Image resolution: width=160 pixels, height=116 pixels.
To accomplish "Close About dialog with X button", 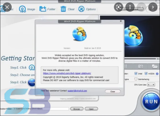I will 121,21.
